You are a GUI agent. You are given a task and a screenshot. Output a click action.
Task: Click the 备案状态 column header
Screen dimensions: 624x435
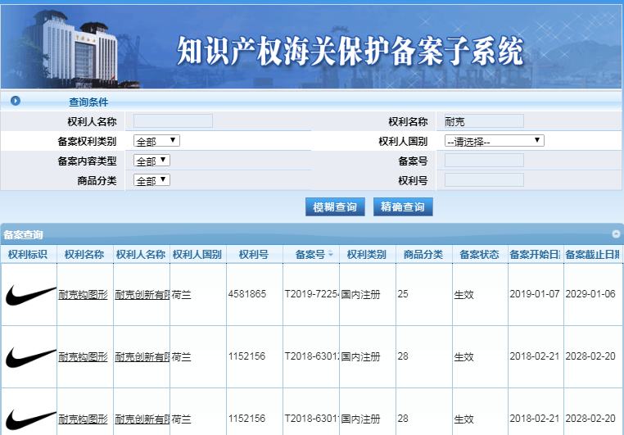click(x=479, y=255)
